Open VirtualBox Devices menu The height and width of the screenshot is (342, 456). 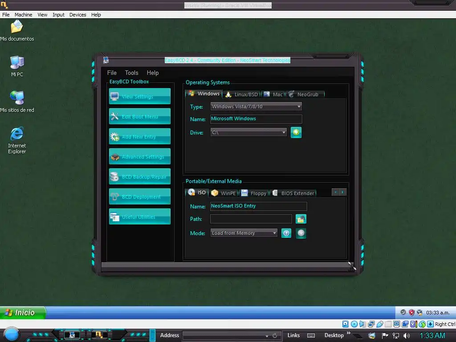[77, 15]
